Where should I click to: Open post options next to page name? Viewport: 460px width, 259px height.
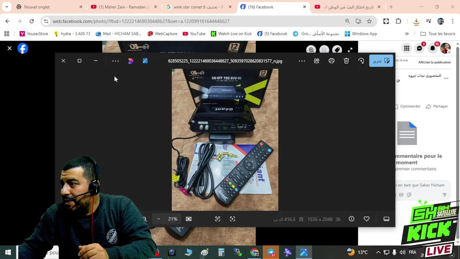tap(446, 78)
